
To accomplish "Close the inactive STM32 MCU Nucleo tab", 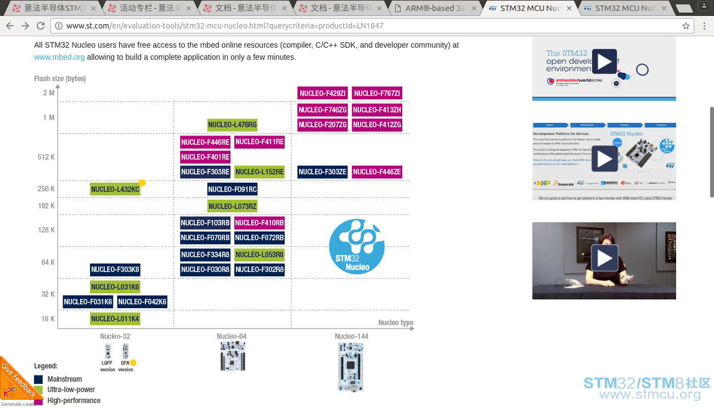I will pyautogui.click(x=664, y=8).
